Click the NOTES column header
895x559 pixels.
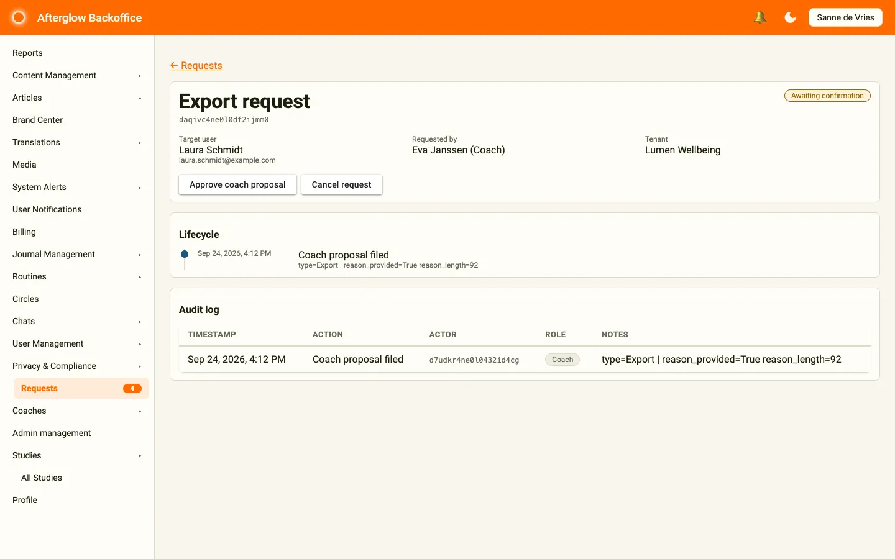click(x=615, y=334)
